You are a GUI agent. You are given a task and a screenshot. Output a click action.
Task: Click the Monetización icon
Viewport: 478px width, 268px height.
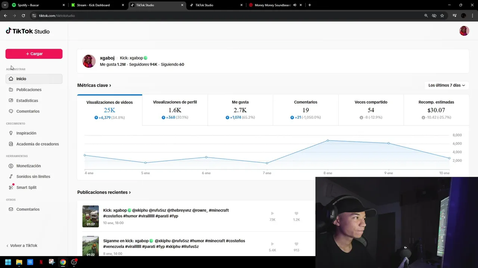(11, 166)
